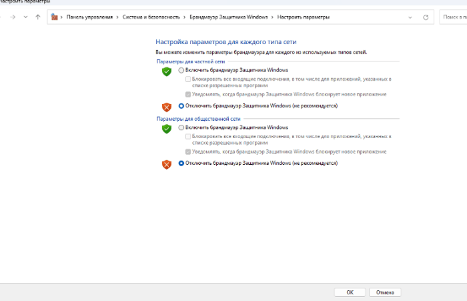
Task: Expand address bar history dropdown chevron
Action: tap(410, 17)
